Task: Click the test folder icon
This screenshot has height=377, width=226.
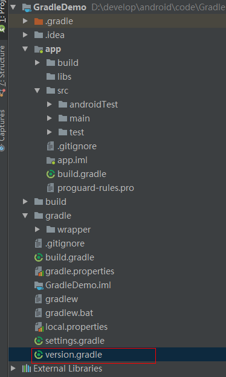Action: 62,132
